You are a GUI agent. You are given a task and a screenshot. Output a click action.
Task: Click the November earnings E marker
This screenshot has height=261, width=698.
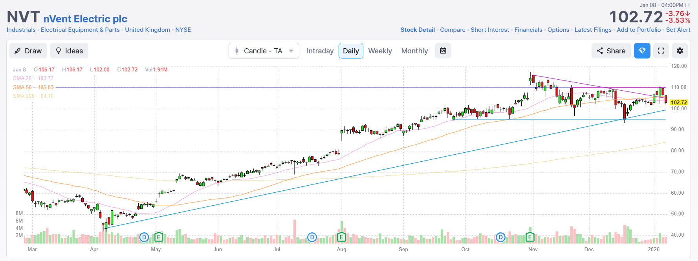530,237
